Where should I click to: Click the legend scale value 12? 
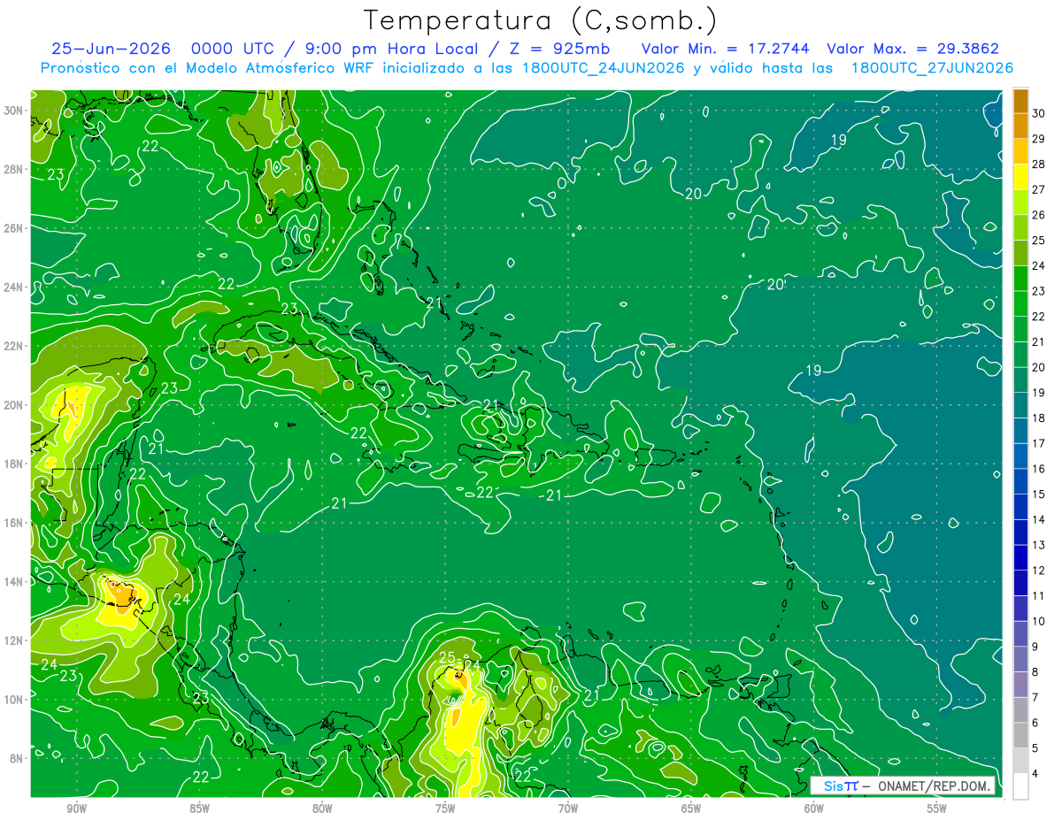coord(1039,571)
